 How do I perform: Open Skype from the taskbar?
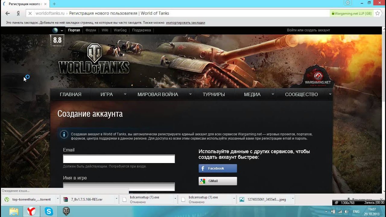click(x=49, y=211)
